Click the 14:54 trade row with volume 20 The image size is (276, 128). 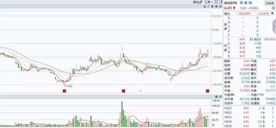click(249, 126)
